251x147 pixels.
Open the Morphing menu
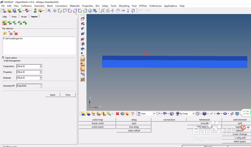pyautogui.click(x=124, y=6)
